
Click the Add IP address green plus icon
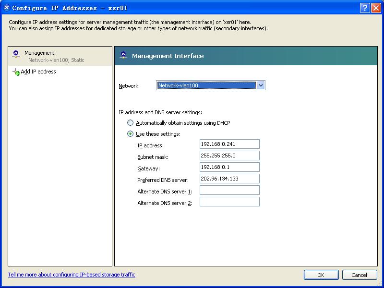[16, 72]
